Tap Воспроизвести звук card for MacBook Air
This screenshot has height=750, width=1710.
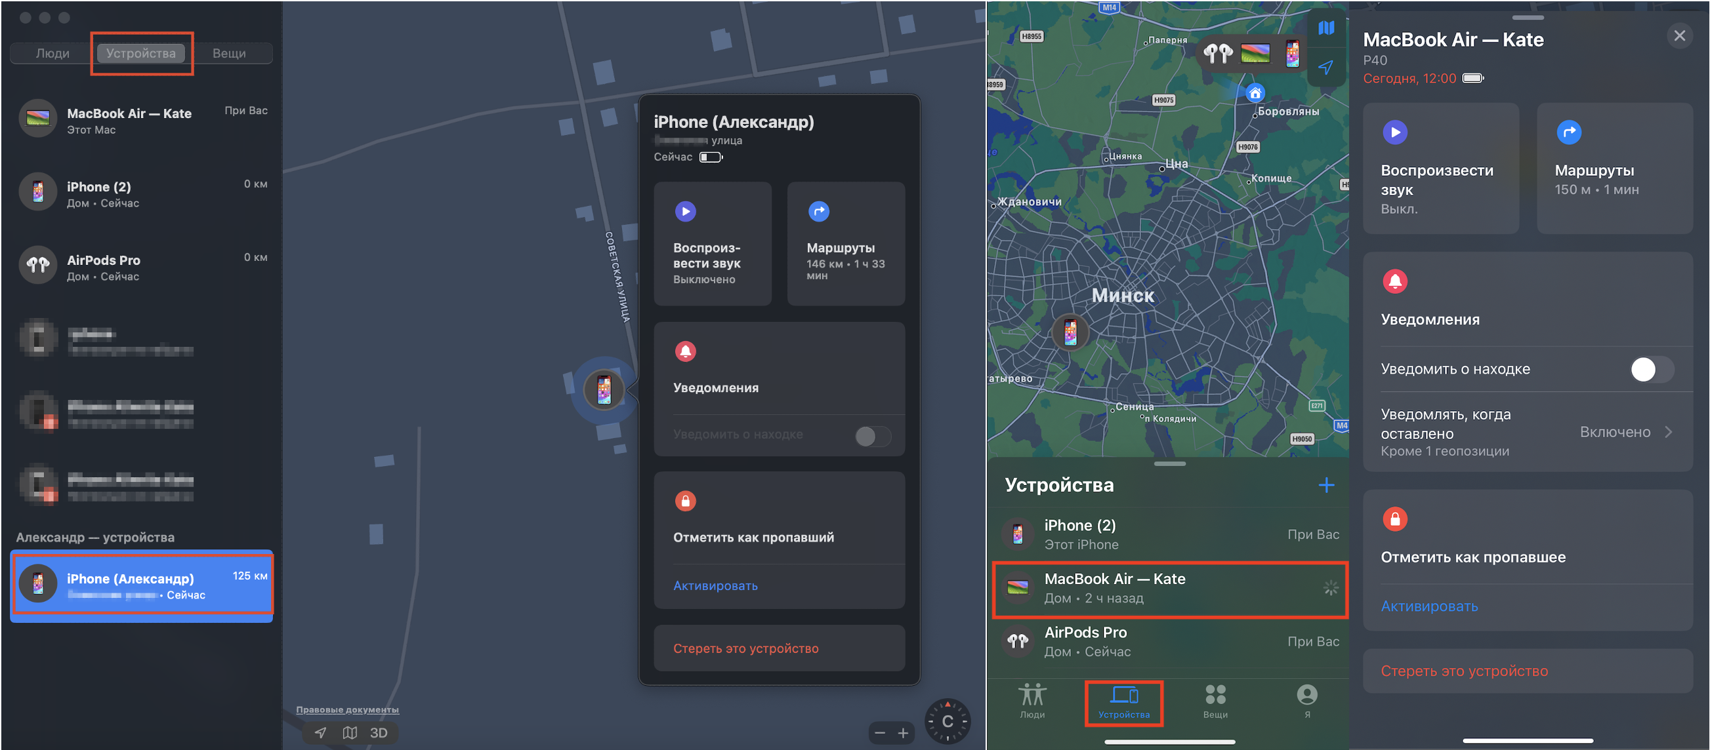pyautogui.click(x=1440, y=168)
